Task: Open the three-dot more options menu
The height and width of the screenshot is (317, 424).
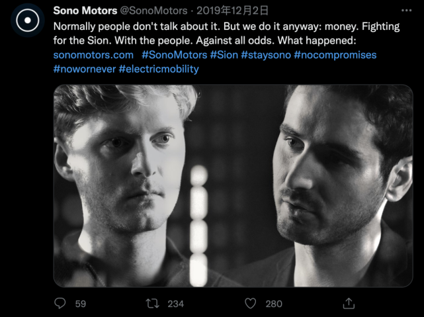Action: pos(406,11)
